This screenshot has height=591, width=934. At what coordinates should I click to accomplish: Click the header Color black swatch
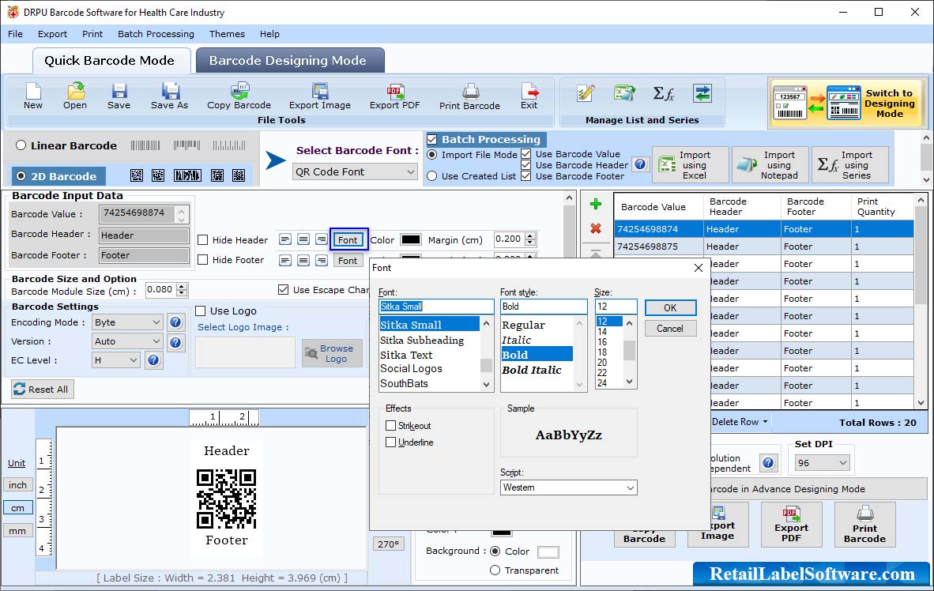point(410,240)
